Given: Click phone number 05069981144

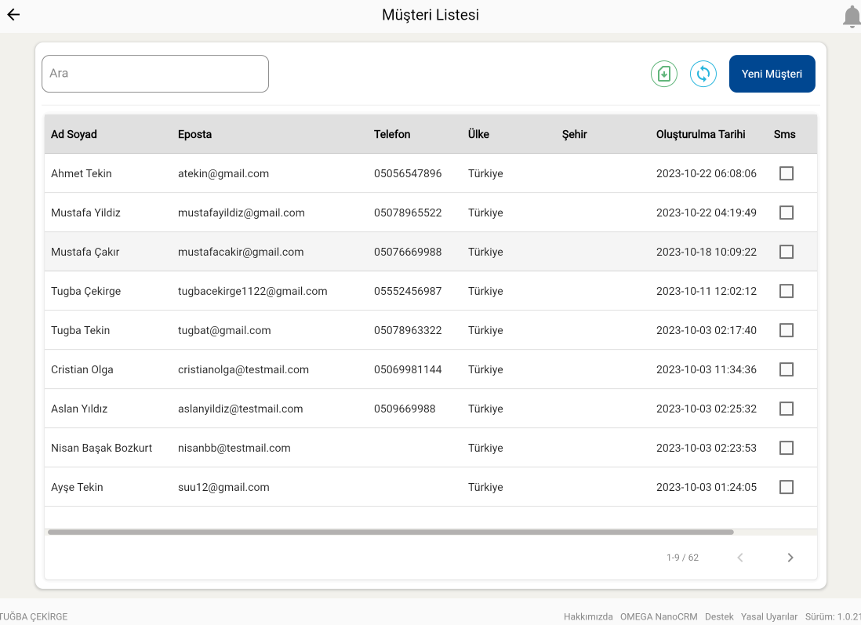Looking at the screenshot, I should click(408, 369).
